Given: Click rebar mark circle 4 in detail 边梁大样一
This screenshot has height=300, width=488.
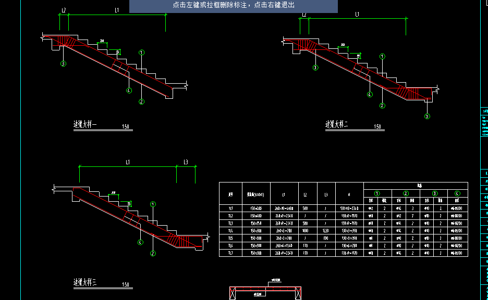Looking at the screenshot, I should point(129,90).
